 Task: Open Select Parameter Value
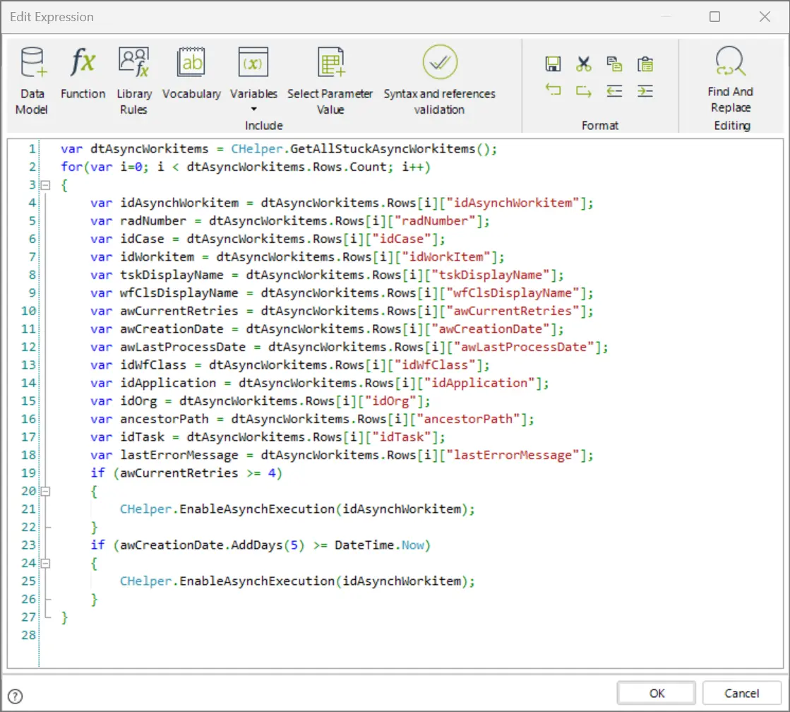[x=330, y=81]
